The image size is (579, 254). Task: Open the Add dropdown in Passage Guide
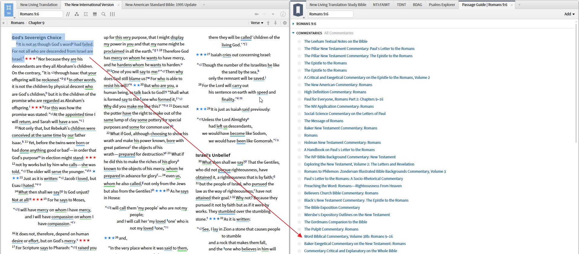tap(569, 14)
